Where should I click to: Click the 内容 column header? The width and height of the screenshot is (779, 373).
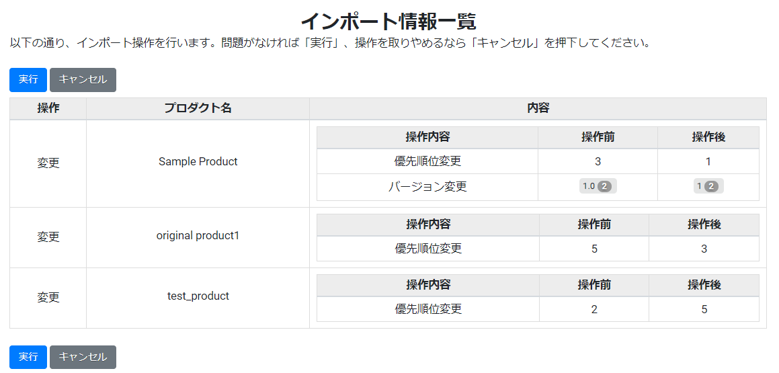point(538,109)
